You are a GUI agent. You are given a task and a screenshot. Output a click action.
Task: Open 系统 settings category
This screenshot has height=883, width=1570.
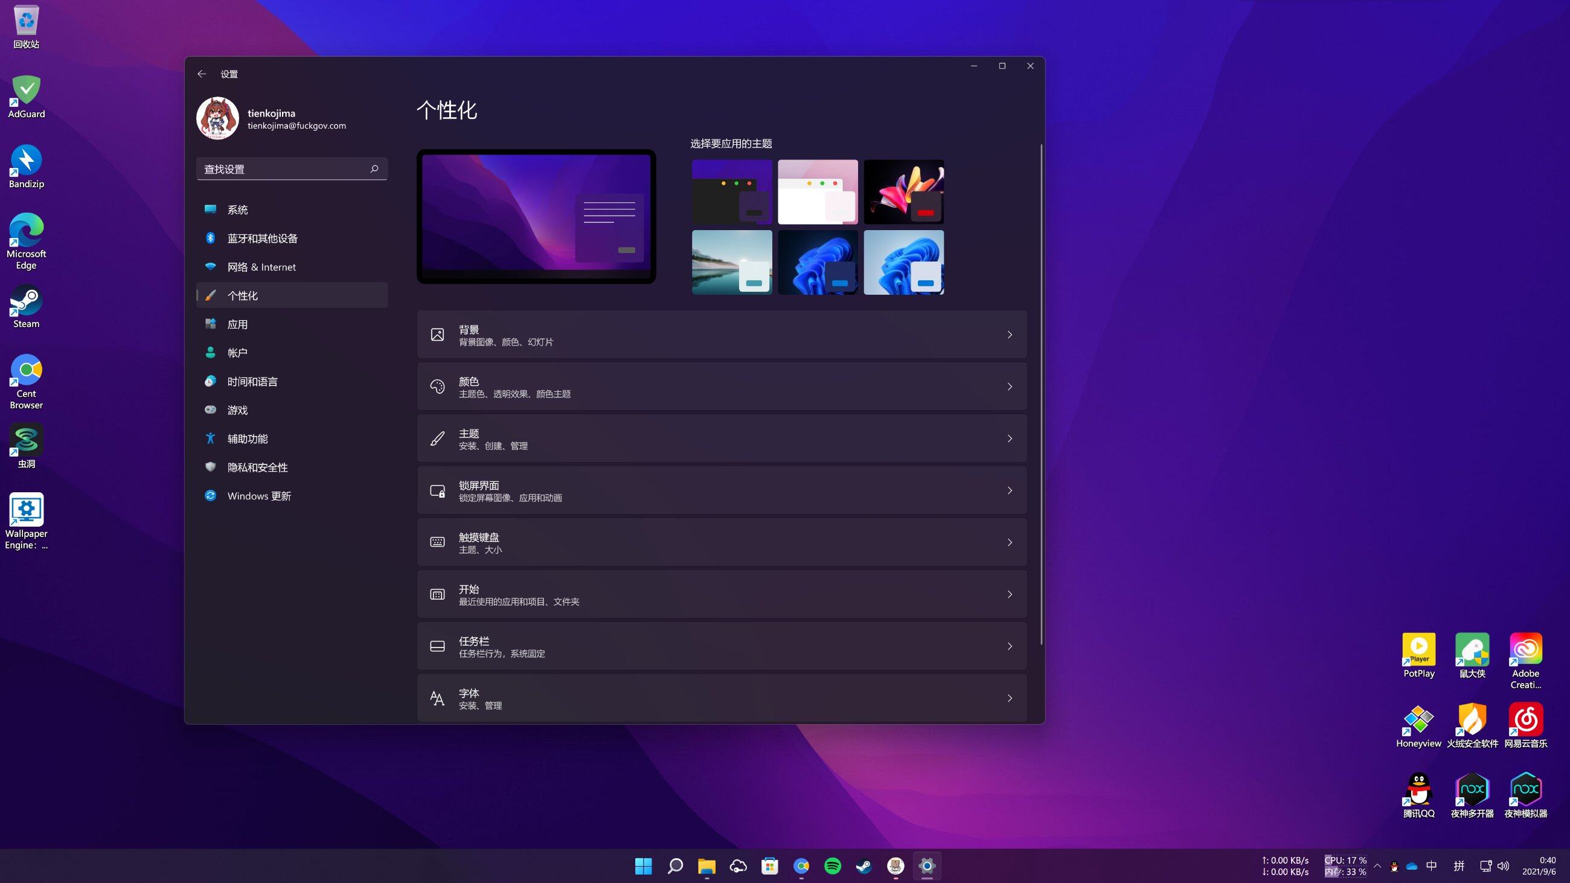pyautogui.click(x=292, y=210)
